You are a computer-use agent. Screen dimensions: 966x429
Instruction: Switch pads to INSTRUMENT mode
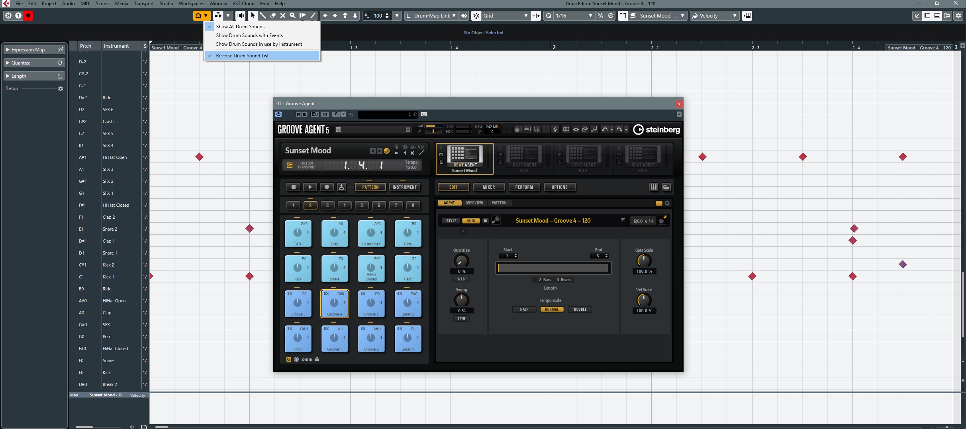[x=404, y=187]
